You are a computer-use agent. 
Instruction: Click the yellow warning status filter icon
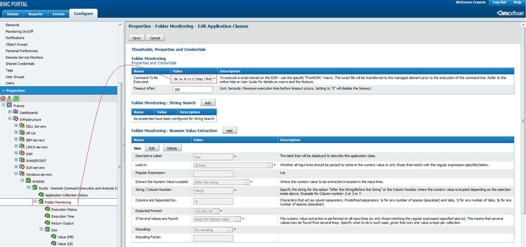coord(10,98)
